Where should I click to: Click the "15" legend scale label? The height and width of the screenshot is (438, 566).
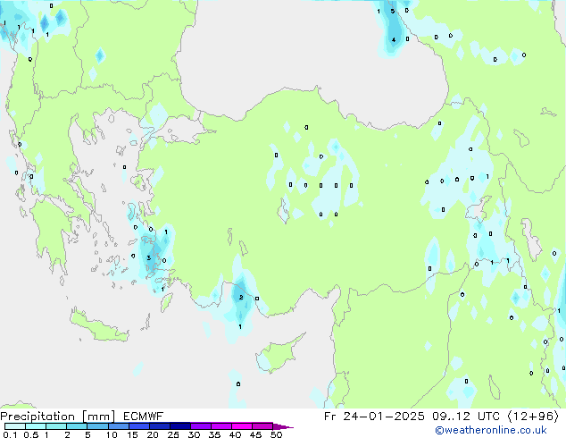[132, 434]
